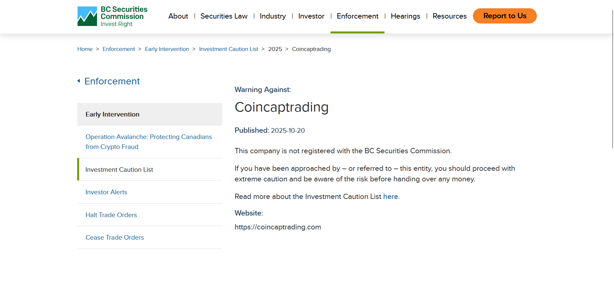This screenshot has height=284, width=614.
Task: Navigate to Securities Law
Action: pos(224,16)
